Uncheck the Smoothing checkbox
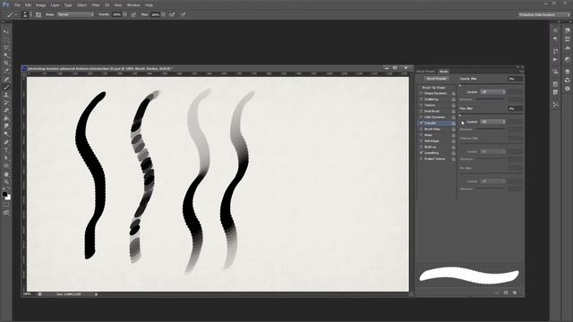The image size is (573, 322). coord(421,153)
